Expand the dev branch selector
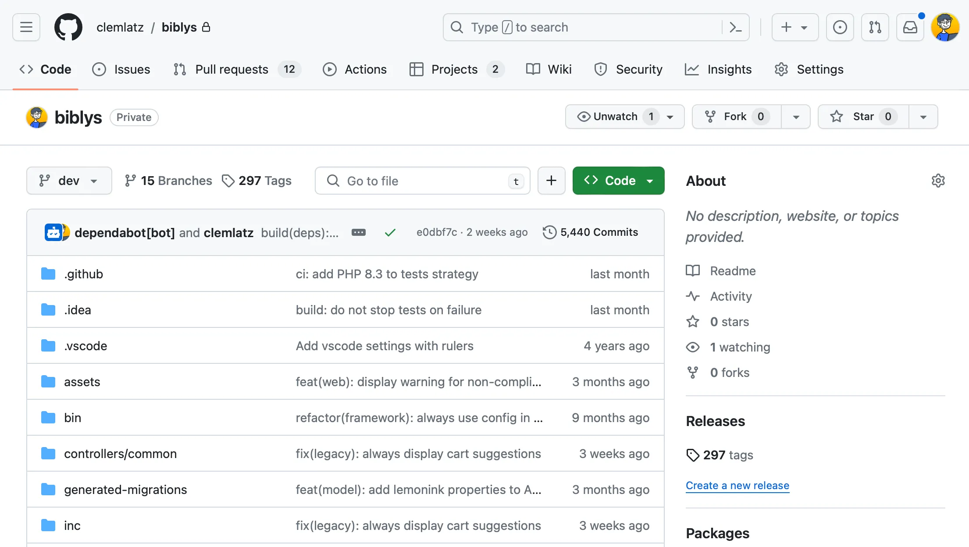 pyautogui.click(x=69, y=181)
